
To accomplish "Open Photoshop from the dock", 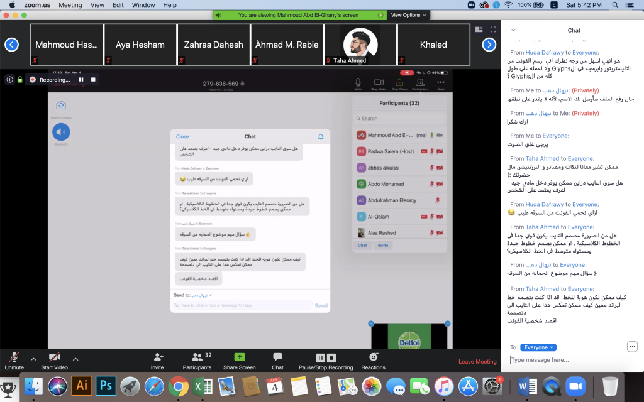I will click(x=106, y=386).
